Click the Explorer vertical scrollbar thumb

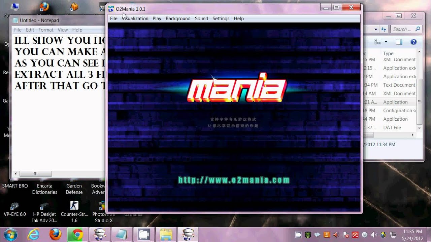pyautogui.click(x=419, y=102)
